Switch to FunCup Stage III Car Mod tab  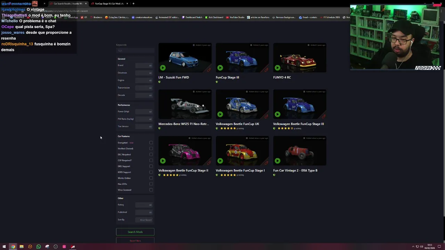coord(109,3)
